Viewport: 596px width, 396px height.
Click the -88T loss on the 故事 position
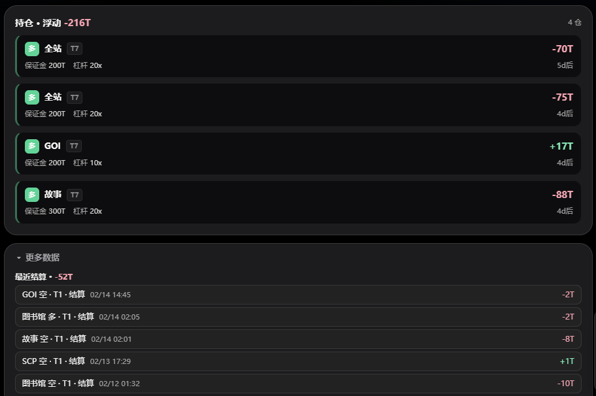click(562, 195)
